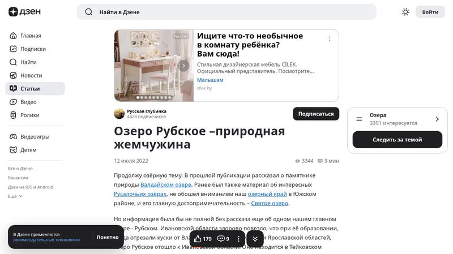The height and width of the screenshot is (254, 453).
Task: Click the double-chevron scroll down button
Action: [255, 239]
